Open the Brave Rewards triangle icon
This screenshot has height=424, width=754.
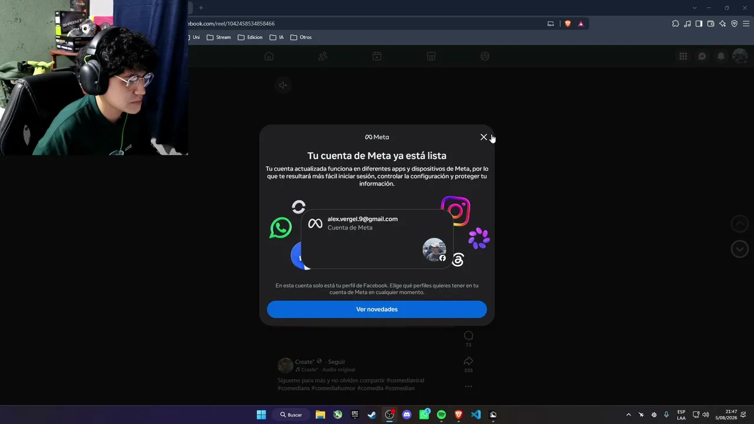(581, 24)
